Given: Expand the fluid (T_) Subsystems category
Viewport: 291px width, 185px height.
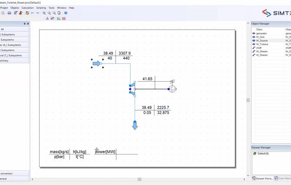Looking at the screenshot, I should pyautogui.click(x=15, y=55).
